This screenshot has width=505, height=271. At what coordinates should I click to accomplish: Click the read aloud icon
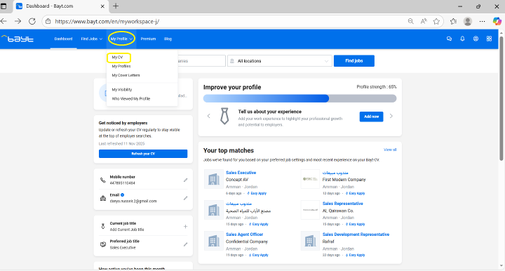tap(424, 21)
